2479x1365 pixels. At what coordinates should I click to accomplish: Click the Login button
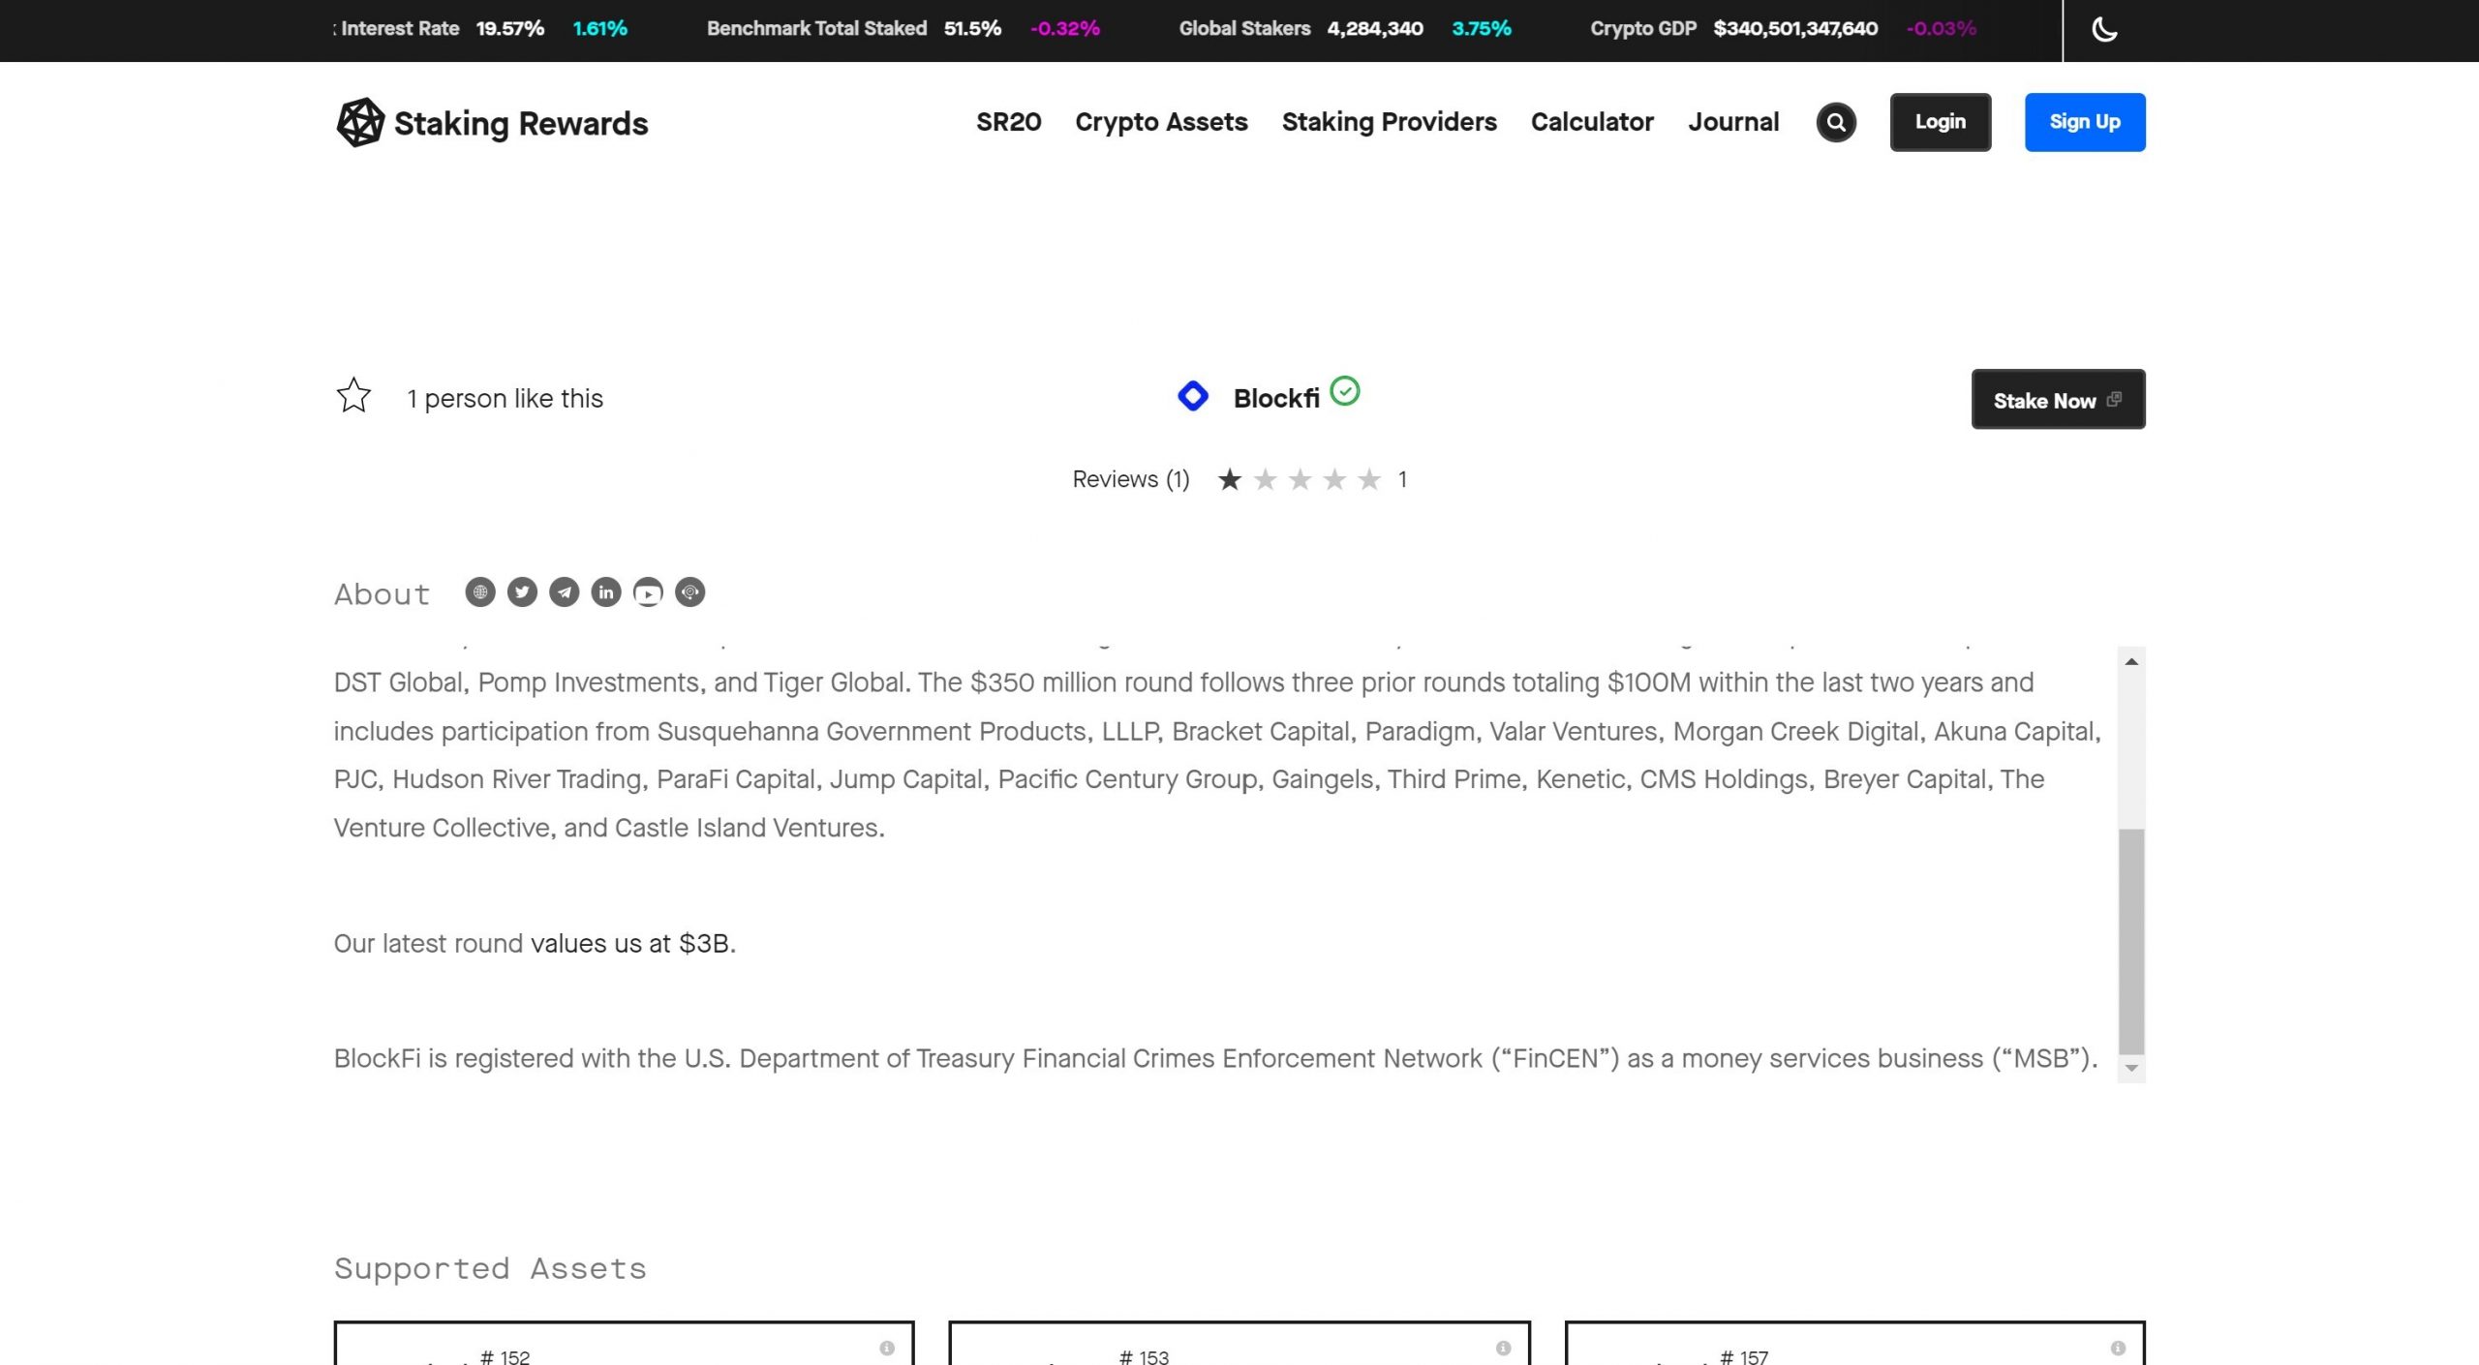click(x=1941, y=122)
